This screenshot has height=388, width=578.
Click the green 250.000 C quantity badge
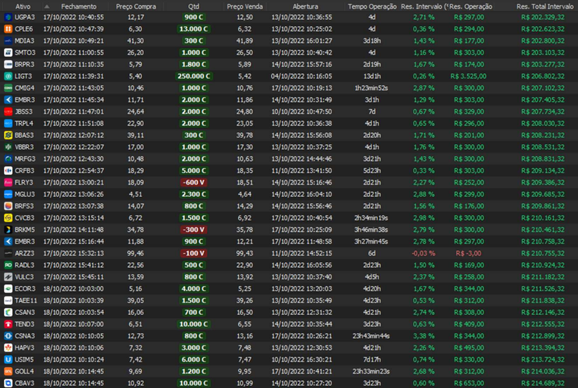click(x=193, y=76)
